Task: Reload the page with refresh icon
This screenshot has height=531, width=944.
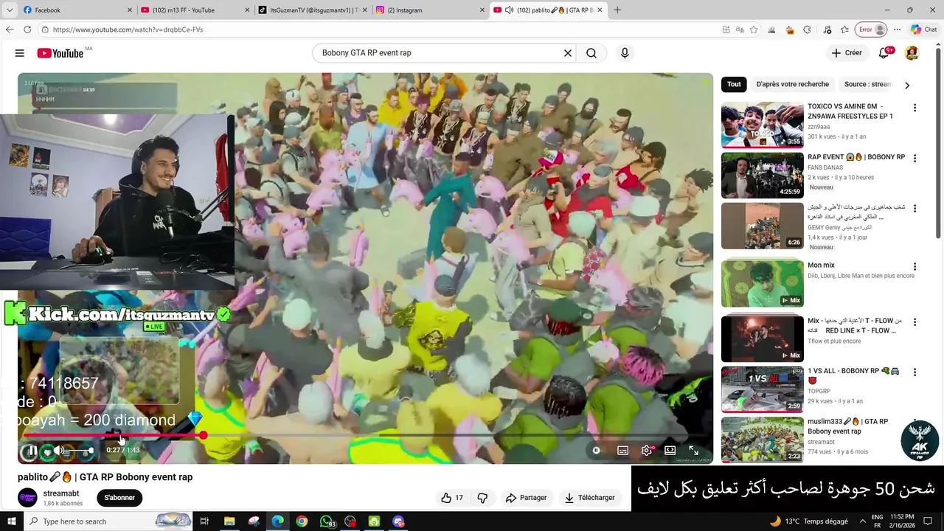Action: coord(27,29)
